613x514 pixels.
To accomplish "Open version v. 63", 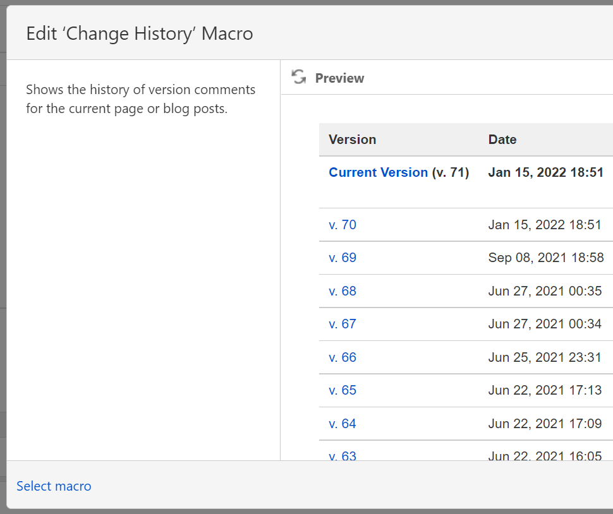I will [342, 455].
